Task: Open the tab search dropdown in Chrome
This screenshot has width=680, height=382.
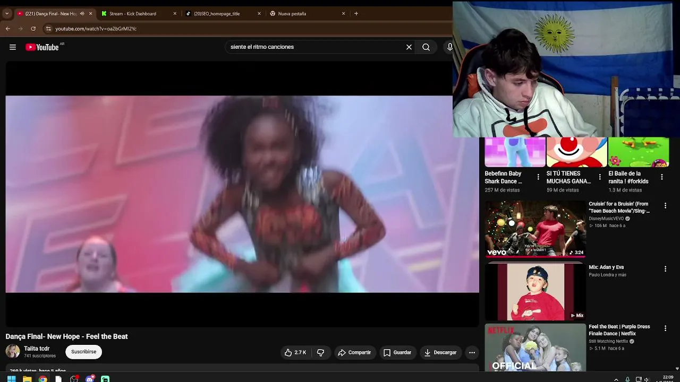Action: pos(7,14)
